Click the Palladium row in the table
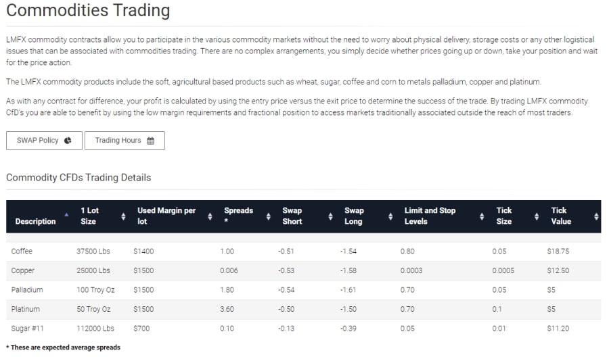The height and width of the screenshot is (357, 609). click(303, 290)
